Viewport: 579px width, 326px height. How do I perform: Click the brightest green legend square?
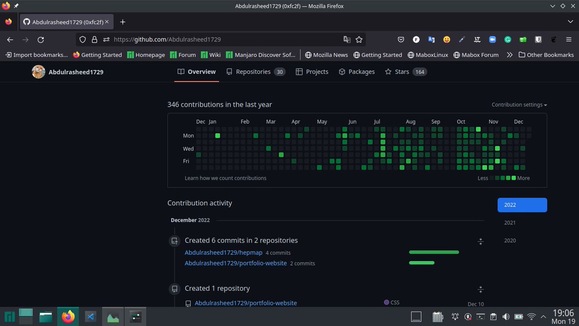point(513,178)
